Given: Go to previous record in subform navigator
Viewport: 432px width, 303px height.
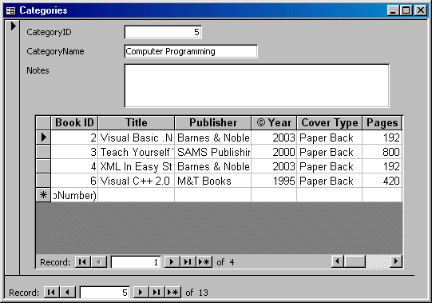Looking at the screenshot, I should tap(99, 261).
